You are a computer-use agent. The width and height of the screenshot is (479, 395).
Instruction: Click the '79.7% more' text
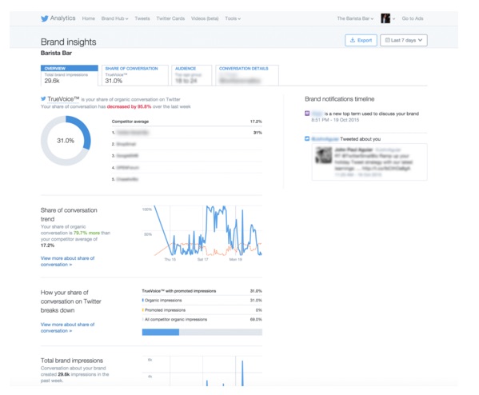pyautogui.click(x=86, y=233)
